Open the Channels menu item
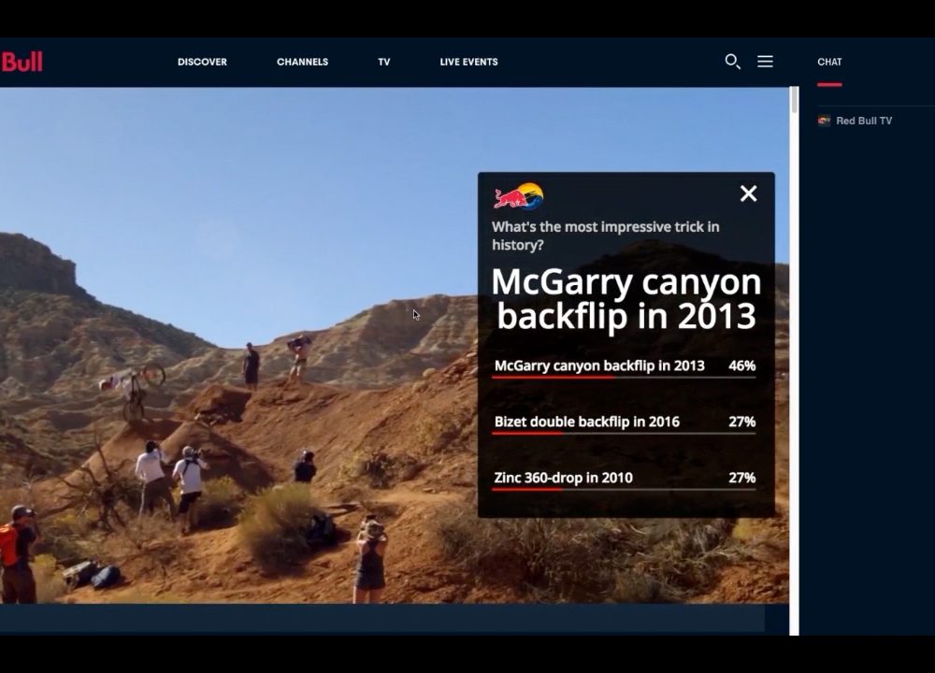935x673 pixels. coord(302,62)
